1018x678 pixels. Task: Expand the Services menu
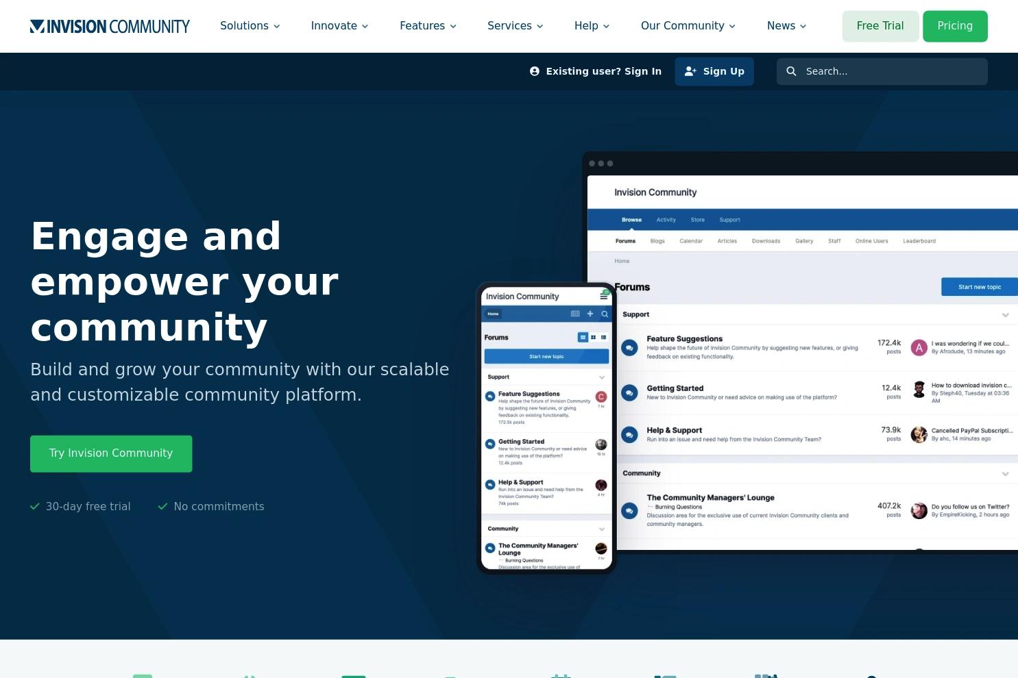click(516, 26)
